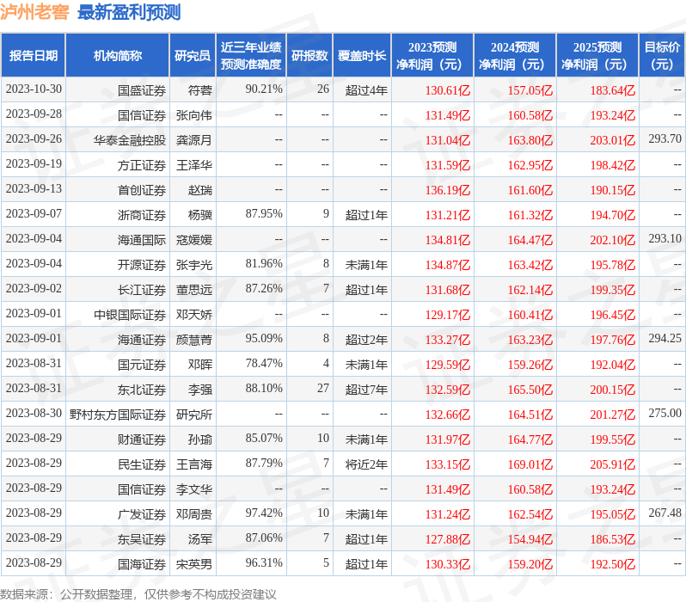Click 2024 forecast 162.14亿
The image size is (686, 602).
pyautogui.click(x=530, y=291)
